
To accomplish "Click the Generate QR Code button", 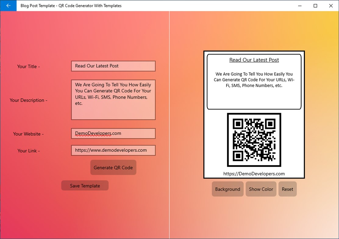I will [x=113, y=168].
